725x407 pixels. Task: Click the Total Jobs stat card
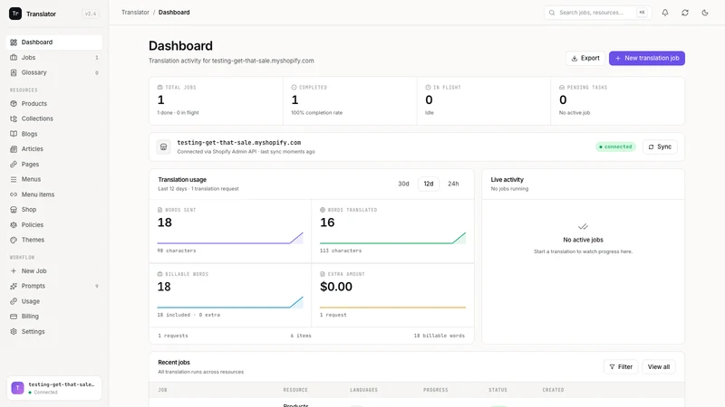click(x=216, y=100)
